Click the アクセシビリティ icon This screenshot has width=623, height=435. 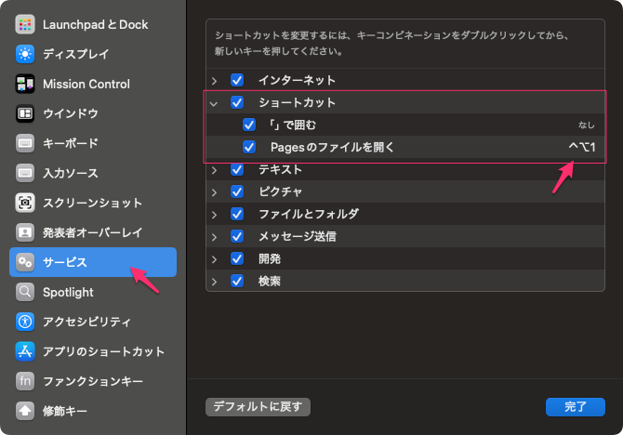(25, 322)
